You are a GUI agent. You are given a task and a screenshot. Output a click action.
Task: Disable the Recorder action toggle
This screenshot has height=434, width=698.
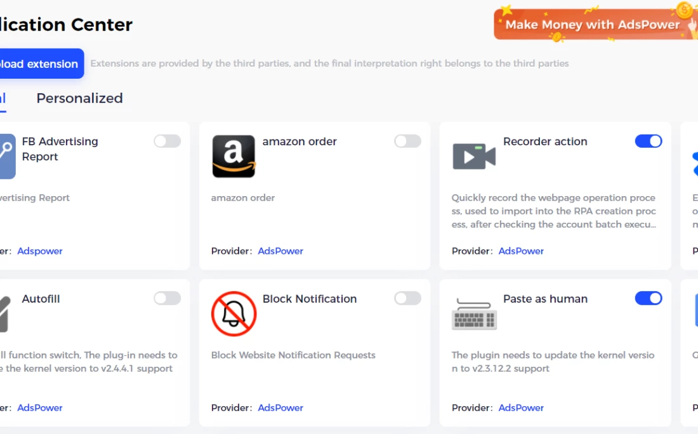[x=649, y=141]
